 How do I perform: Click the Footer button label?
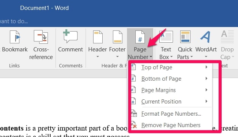coord(117,49)
